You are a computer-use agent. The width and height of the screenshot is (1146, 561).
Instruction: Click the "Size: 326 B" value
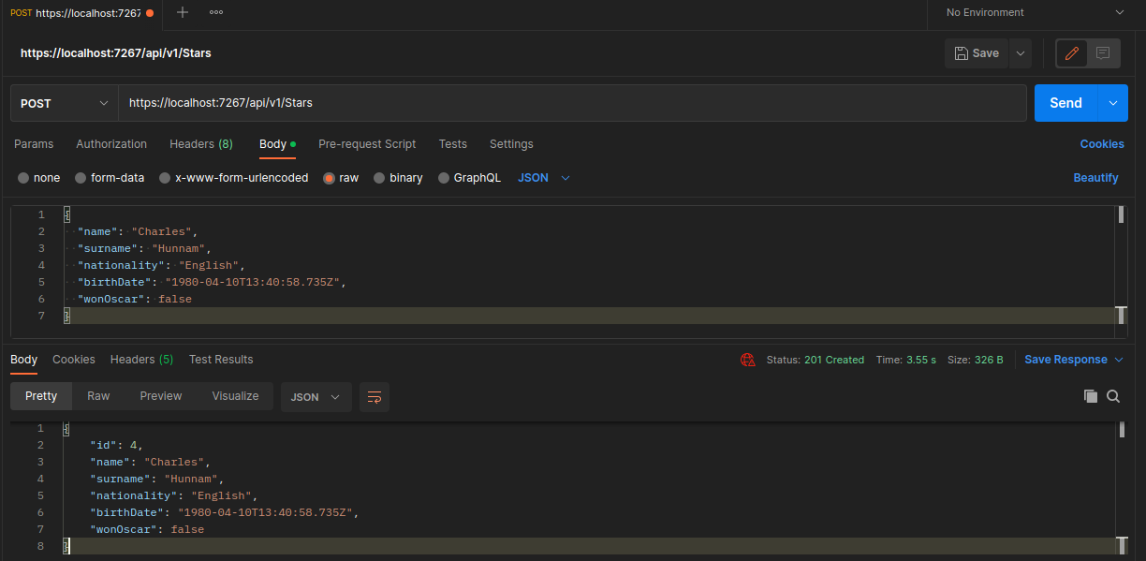(x=975, y=360)
